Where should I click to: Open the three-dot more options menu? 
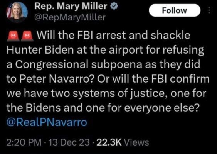point(209,10)
